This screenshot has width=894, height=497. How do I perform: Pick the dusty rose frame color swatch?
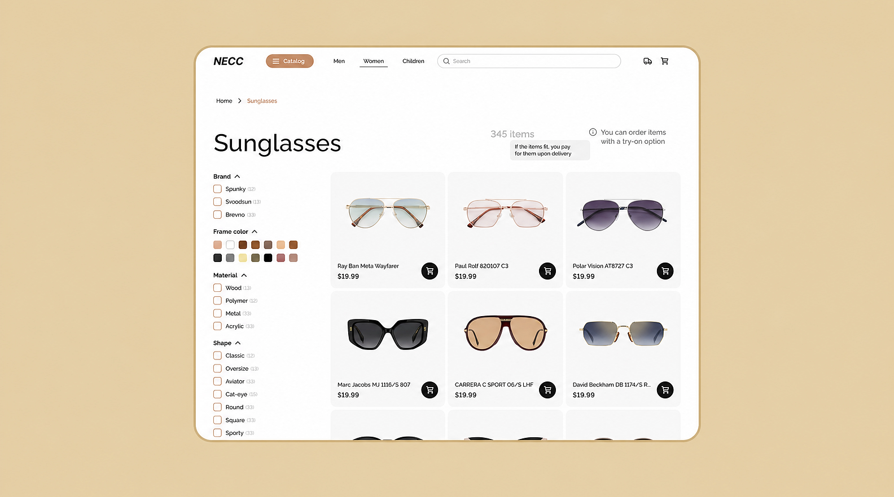click(x=281, y=258)
